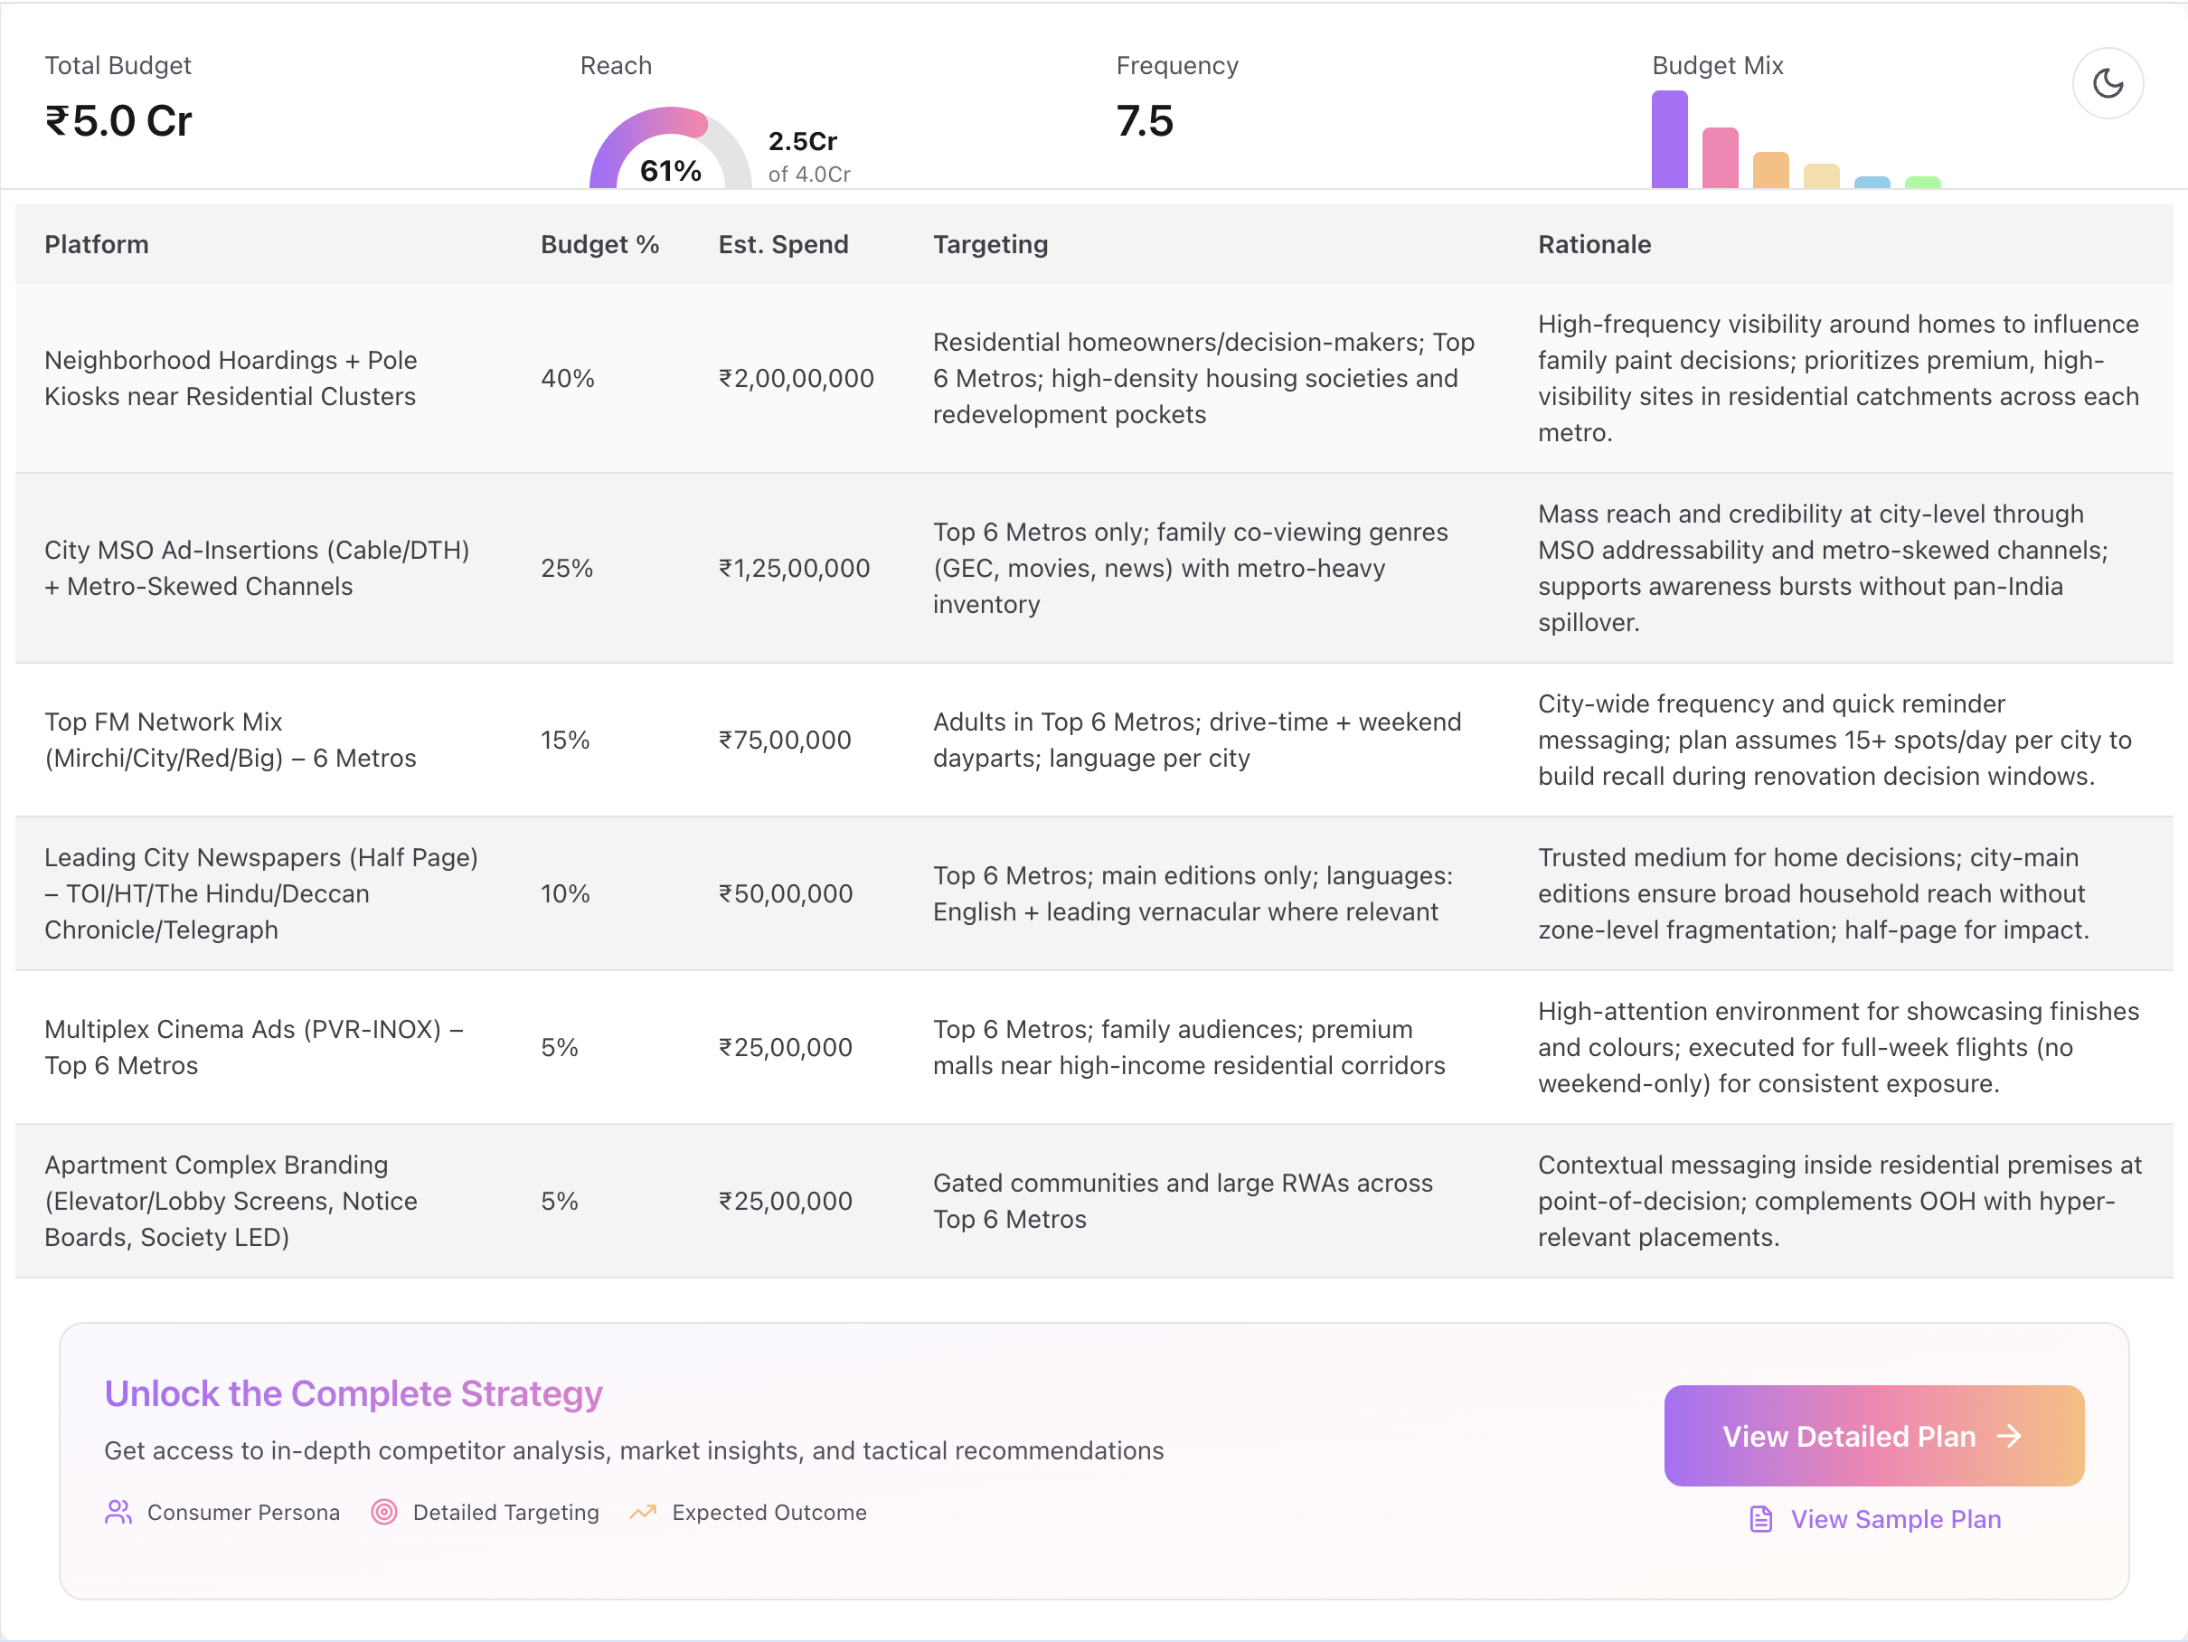Open the View Sample Plan link
The width and height of the screenshot is (2188, 1642).
click(1894, 1518)
